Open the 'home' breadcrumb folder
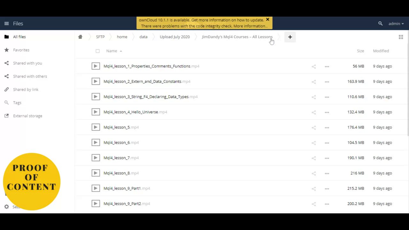The image size is (409, 230). [122, 37]
